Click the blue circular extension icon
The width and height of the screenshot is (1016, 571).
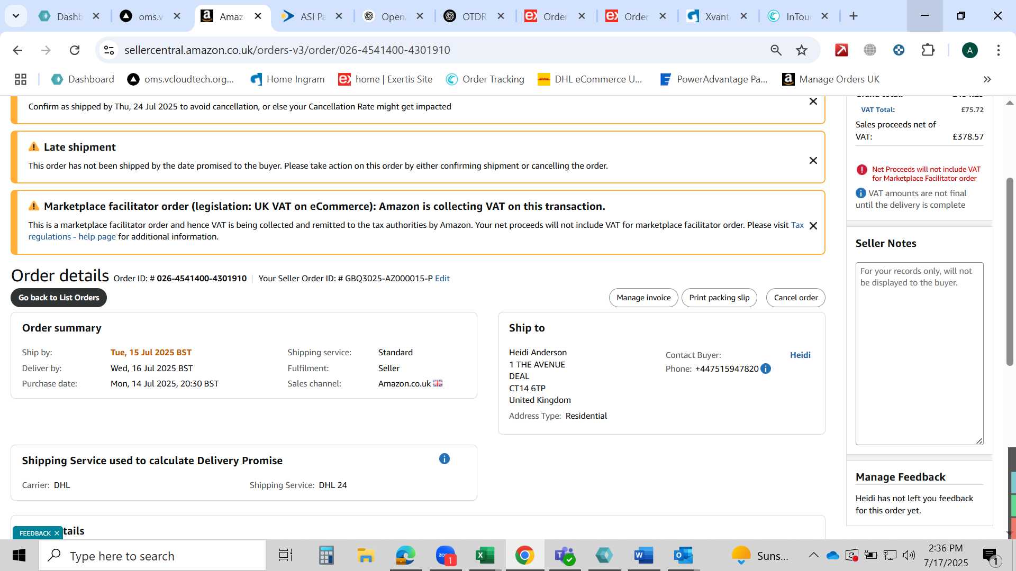tap(899, 50)
